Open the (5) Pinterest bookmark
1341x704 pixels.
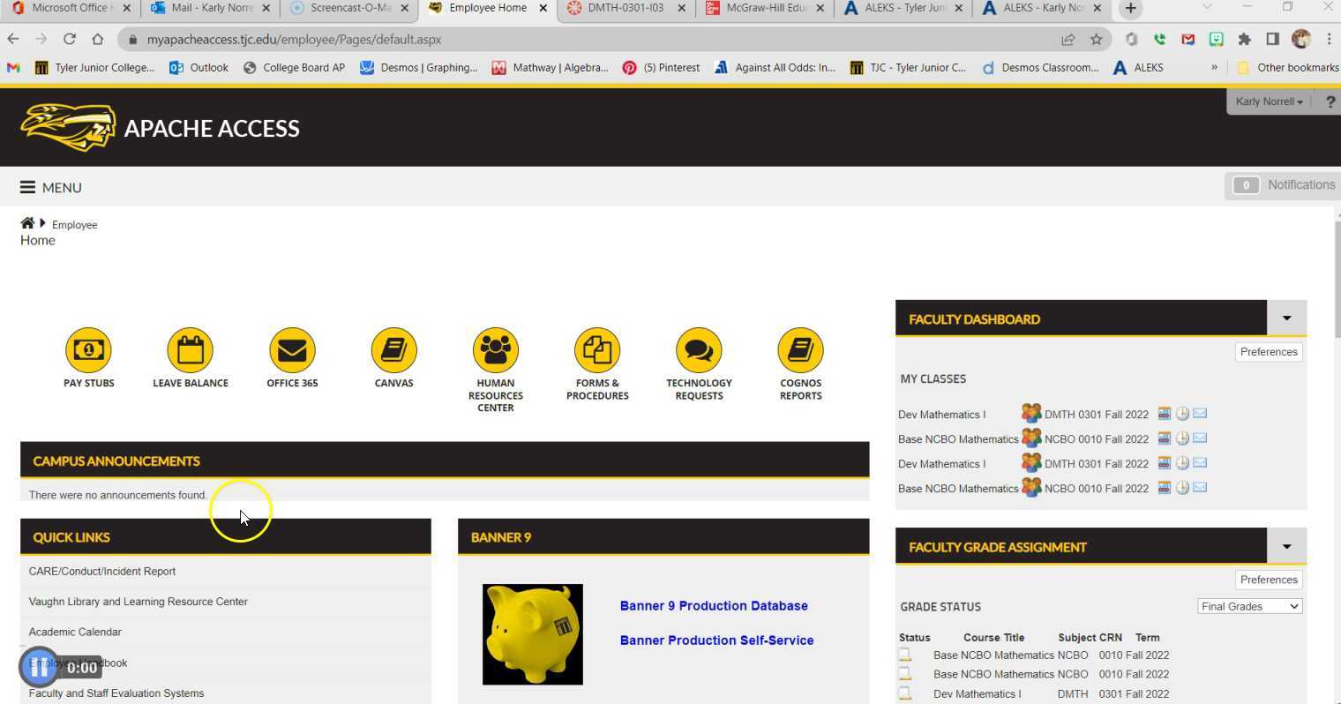661,67
